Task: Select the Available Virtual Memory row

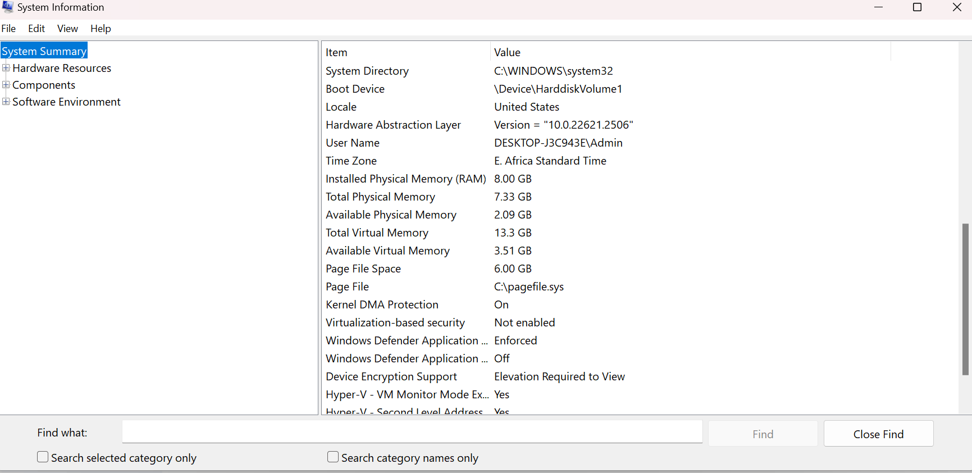Action: 606,251
